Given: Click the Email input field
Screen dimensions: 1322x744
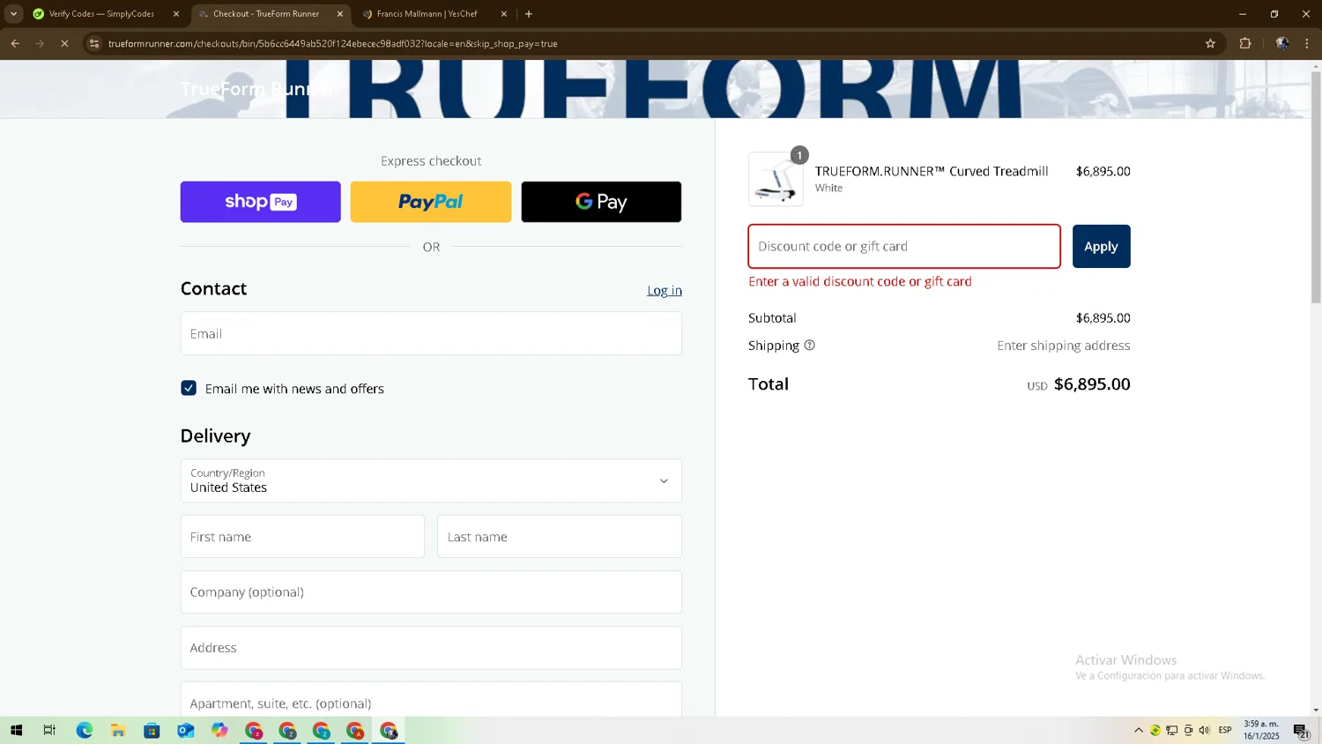Looking at the screenshot, I should 431,333.
